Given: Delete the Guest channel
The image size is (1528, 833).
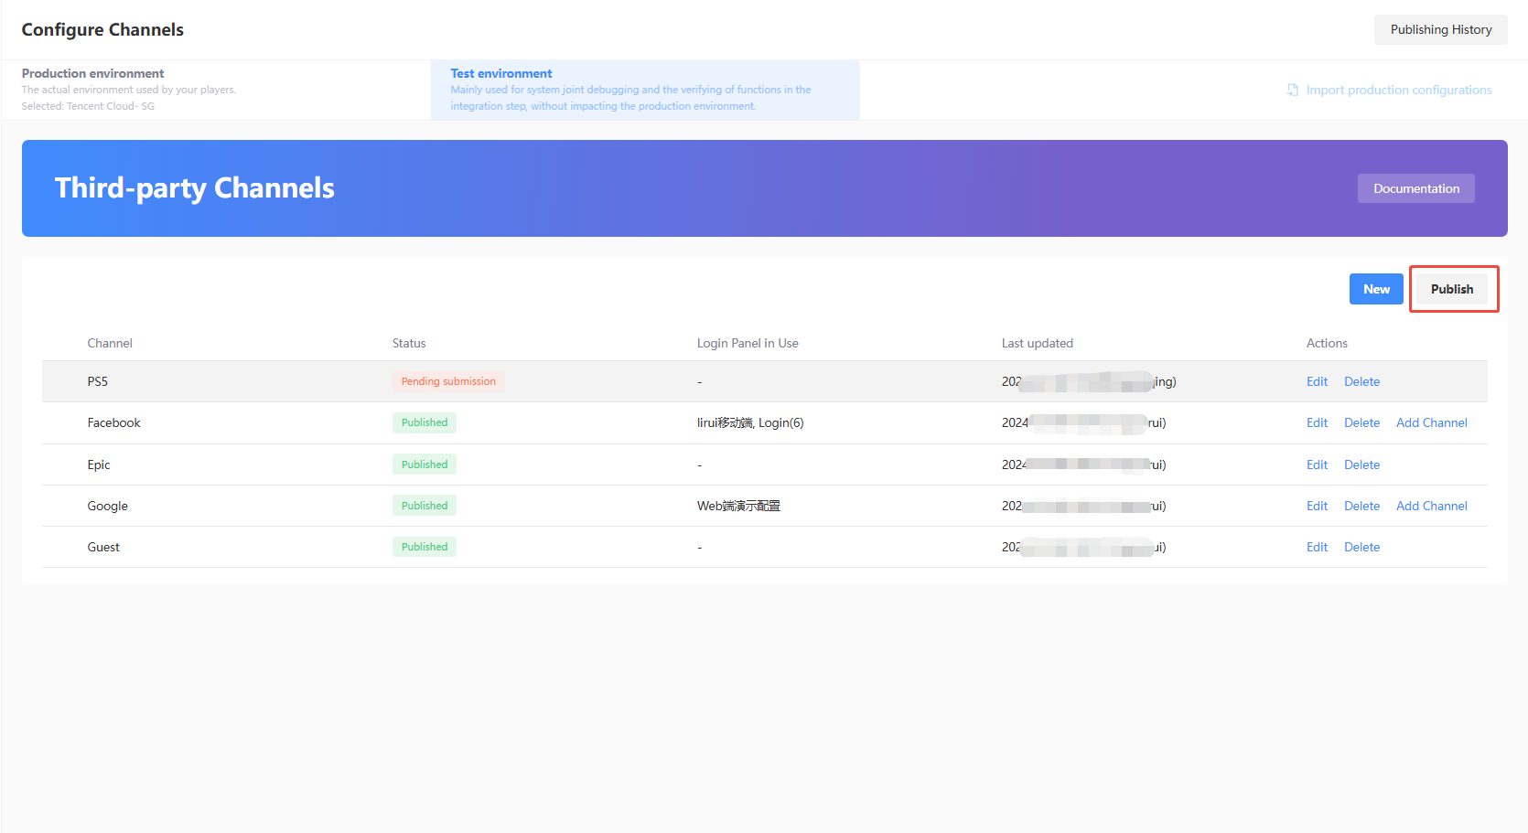Looking at the screenshot, I should click(1361, 546).
